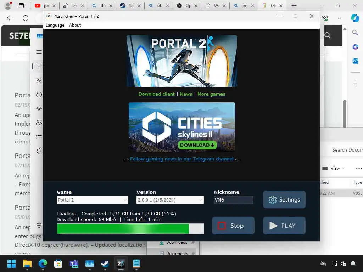This screenshot has height=272, width=363.
Task: Select the Performance icon in the left sidebar
Action: 39,80
